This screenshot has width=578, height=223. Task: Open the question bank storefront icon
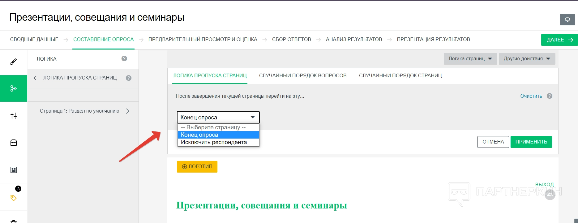[x=14, y=143]
